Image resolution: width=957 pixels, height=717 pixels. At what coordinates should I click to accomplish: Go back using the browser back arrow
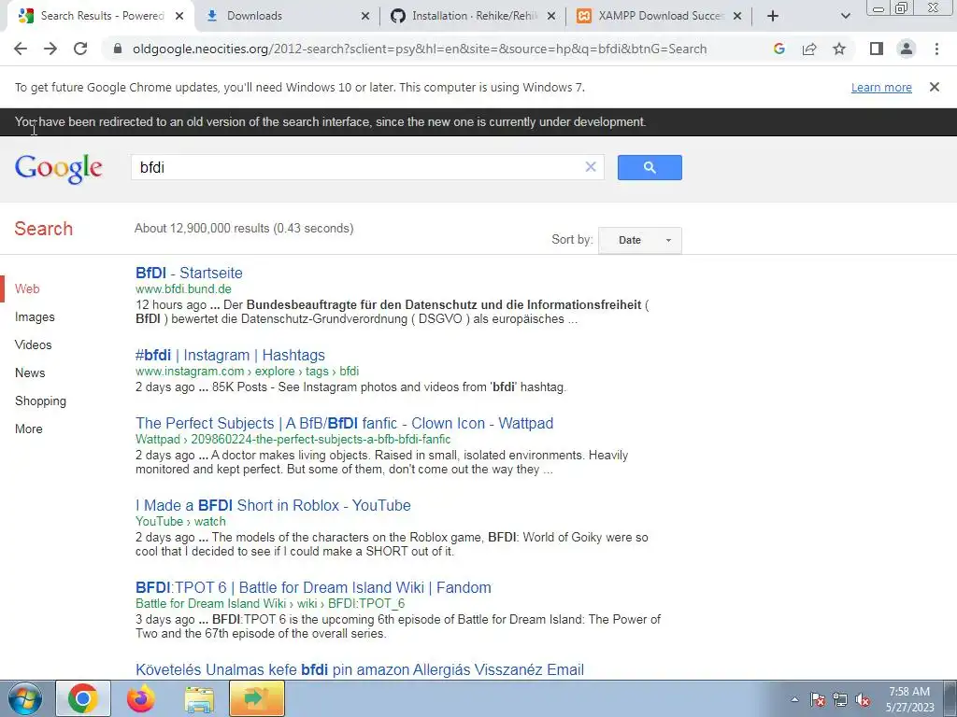pyautogui.click(x=21, y=49)
